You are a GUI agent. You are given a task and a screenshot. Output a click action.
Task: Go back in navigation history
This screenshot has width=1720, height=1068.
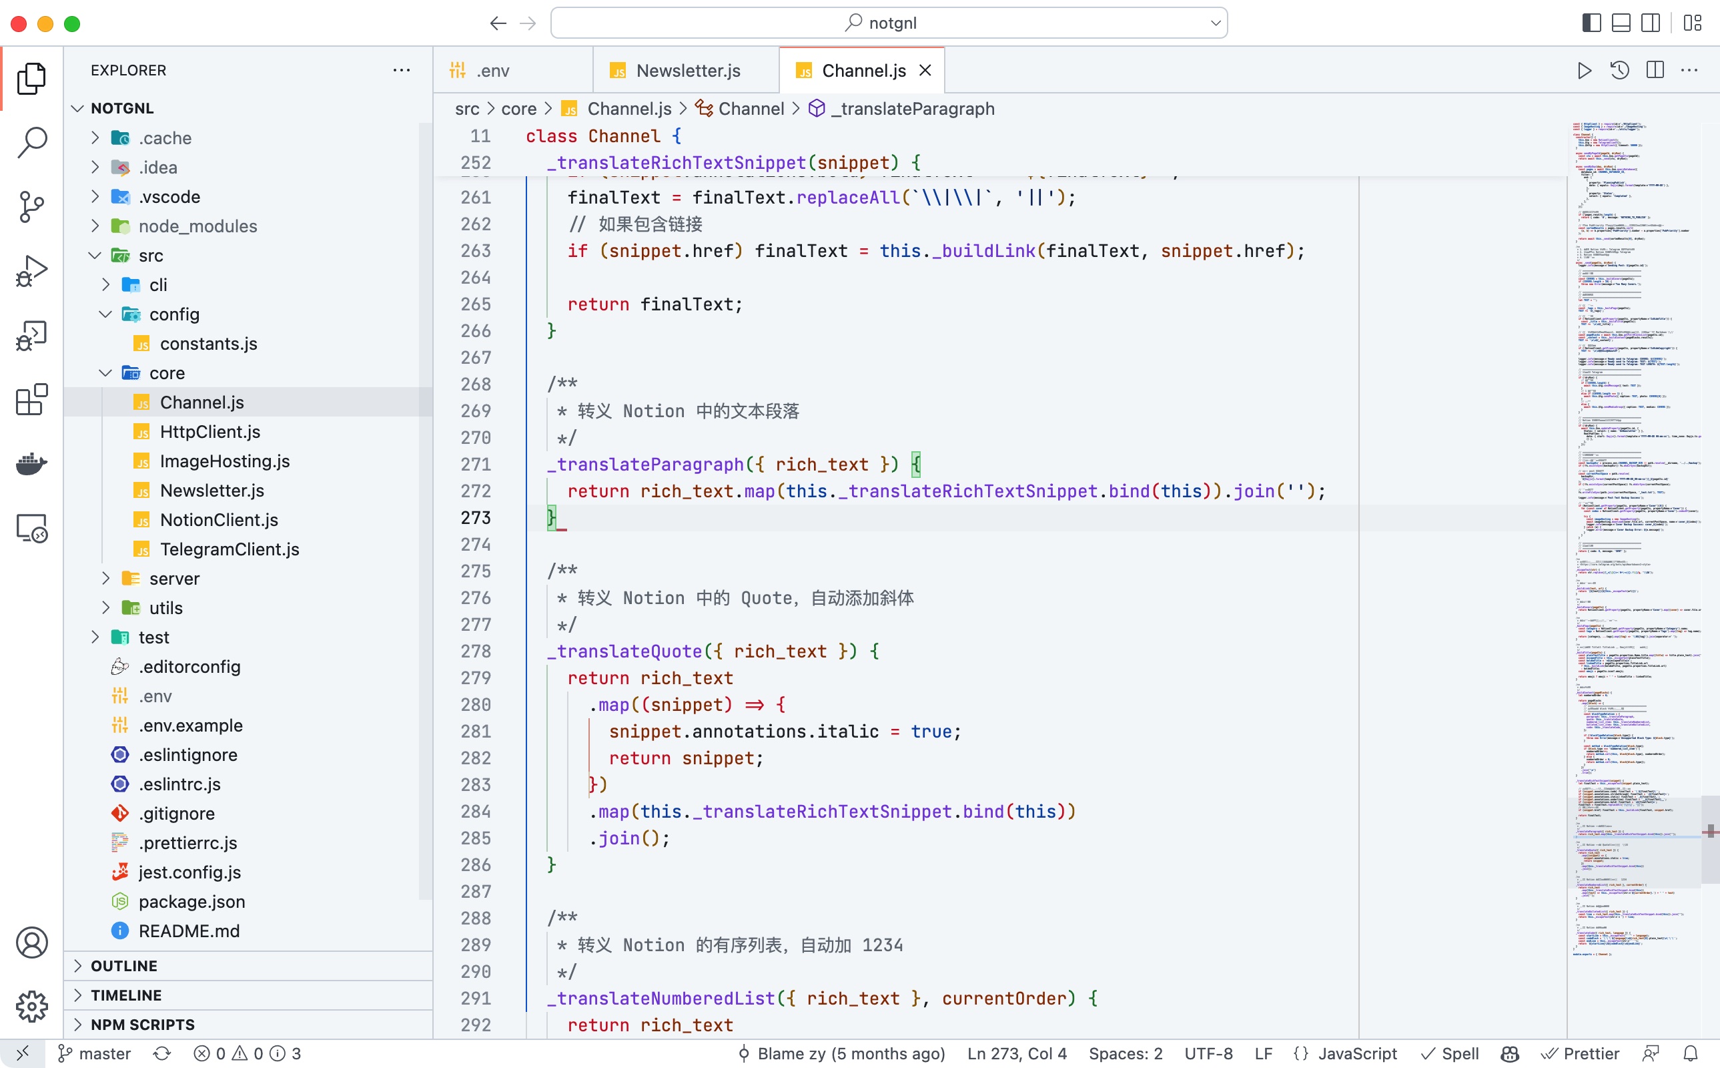[x=498, y=23]
